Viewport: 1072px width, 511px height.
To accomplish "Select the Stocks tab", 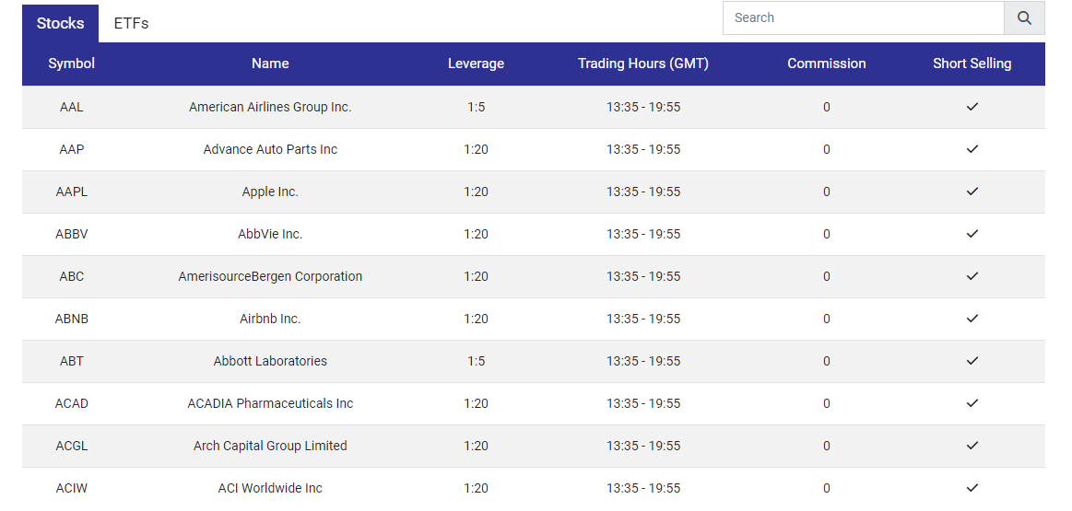I will point(60,23).
